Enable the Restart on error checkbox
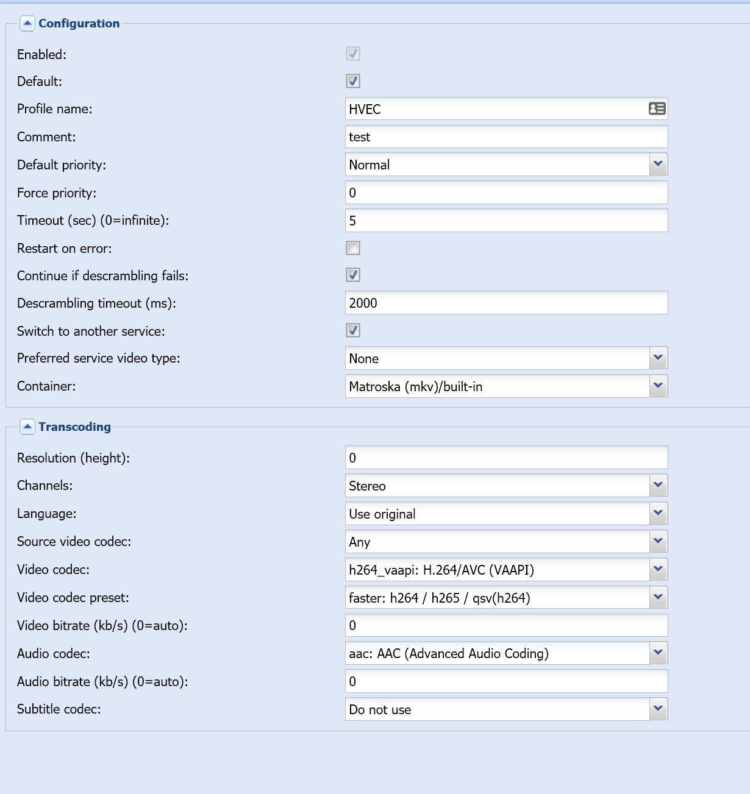 point(353,248)
